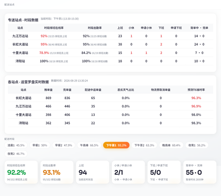
Task: Open the 上班 94 summary card
Action: (x=93, y=172)
